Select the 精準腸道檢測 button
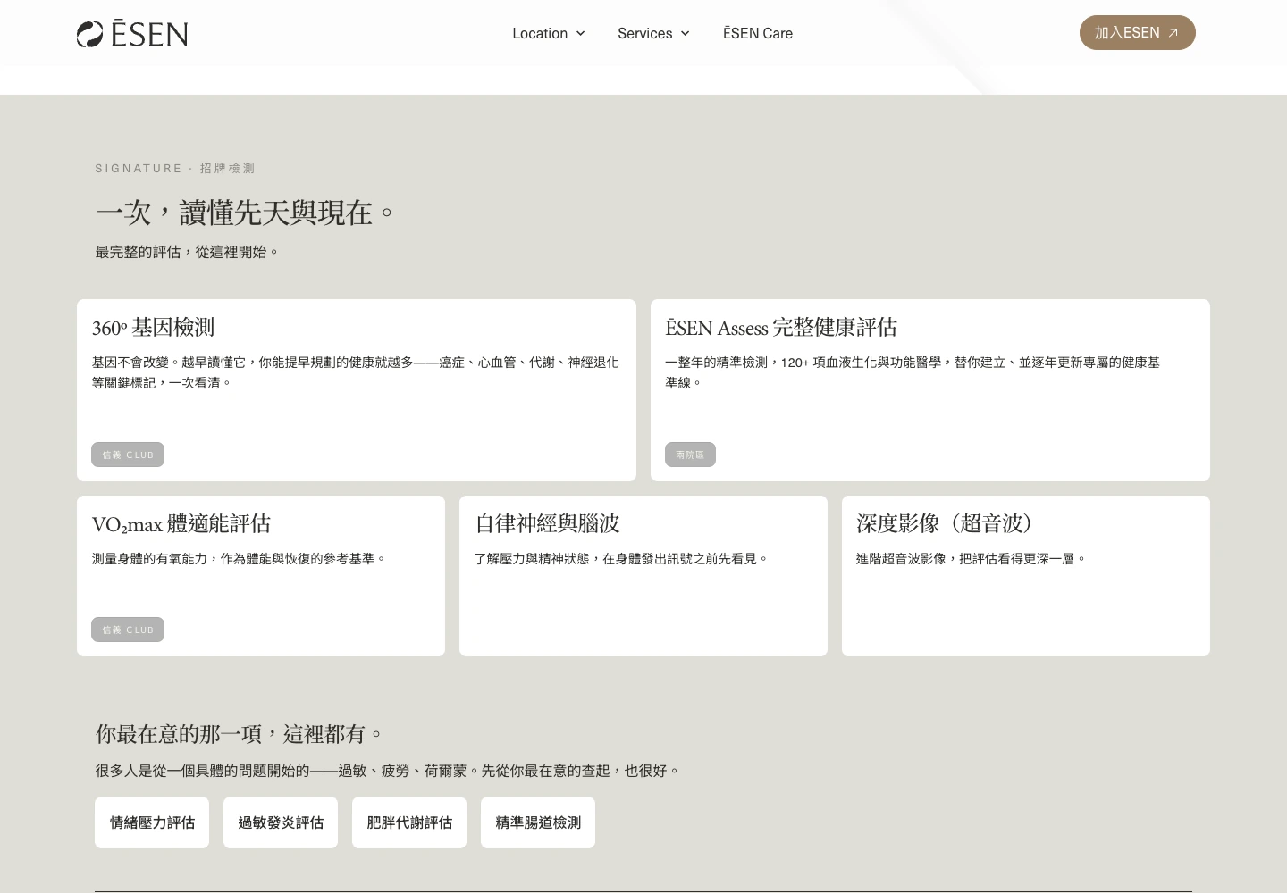1287x893 pixels. (x=538, y=822)
